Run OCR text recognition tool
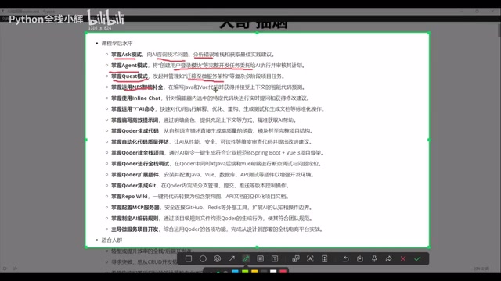Screen dimensions: 501x281 point(310,258)
